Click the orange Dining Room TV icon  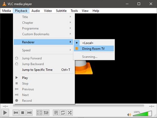pyautogui.click(x=77, y=49)
